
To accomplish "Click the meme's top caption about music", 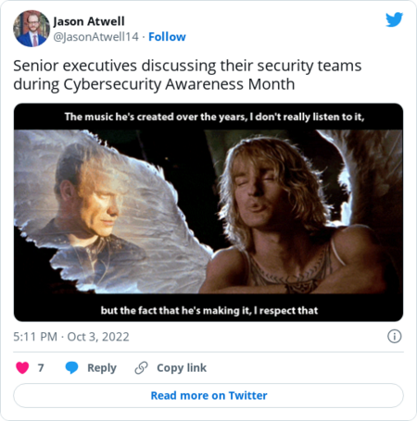I will pos(214,117).
